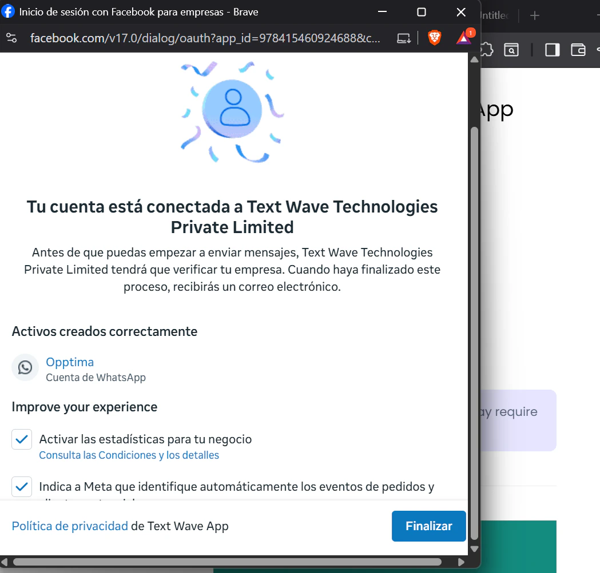The height and width of the screenshot is (573, 600).
Task: Click the search tabs icon in background window
Action: pos(511,50)
